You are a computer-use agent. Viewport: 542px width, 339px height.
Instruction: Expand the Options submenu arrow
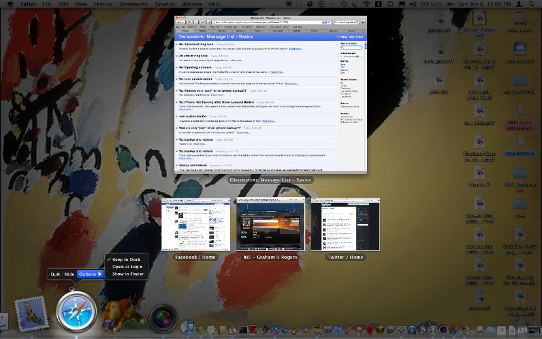[100, 274]
